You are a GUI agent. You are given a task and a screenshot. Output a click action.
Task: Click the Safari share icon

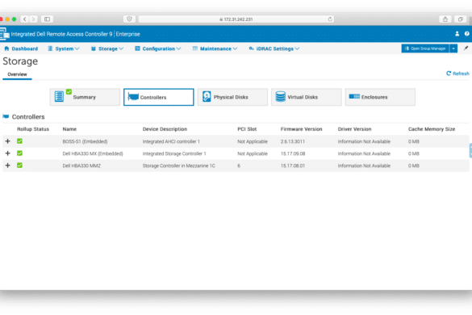click(445, 19)
